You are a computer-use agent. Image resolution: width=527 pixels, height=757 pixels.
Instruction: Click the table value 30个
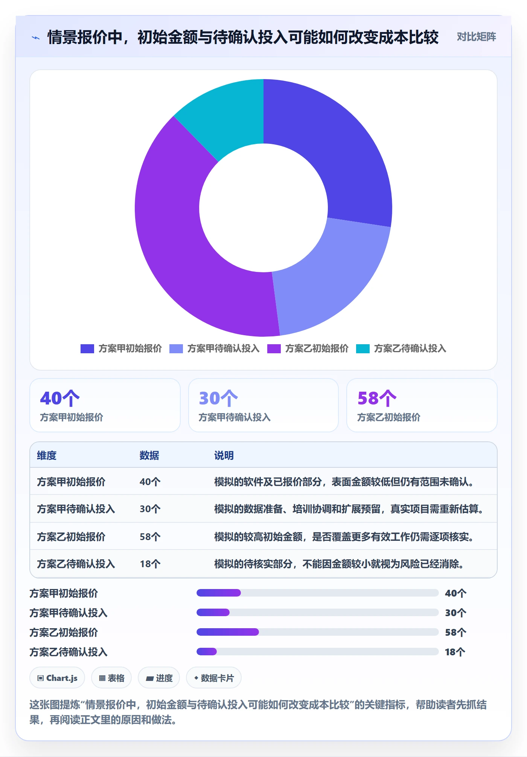click(x=150, y=509)
